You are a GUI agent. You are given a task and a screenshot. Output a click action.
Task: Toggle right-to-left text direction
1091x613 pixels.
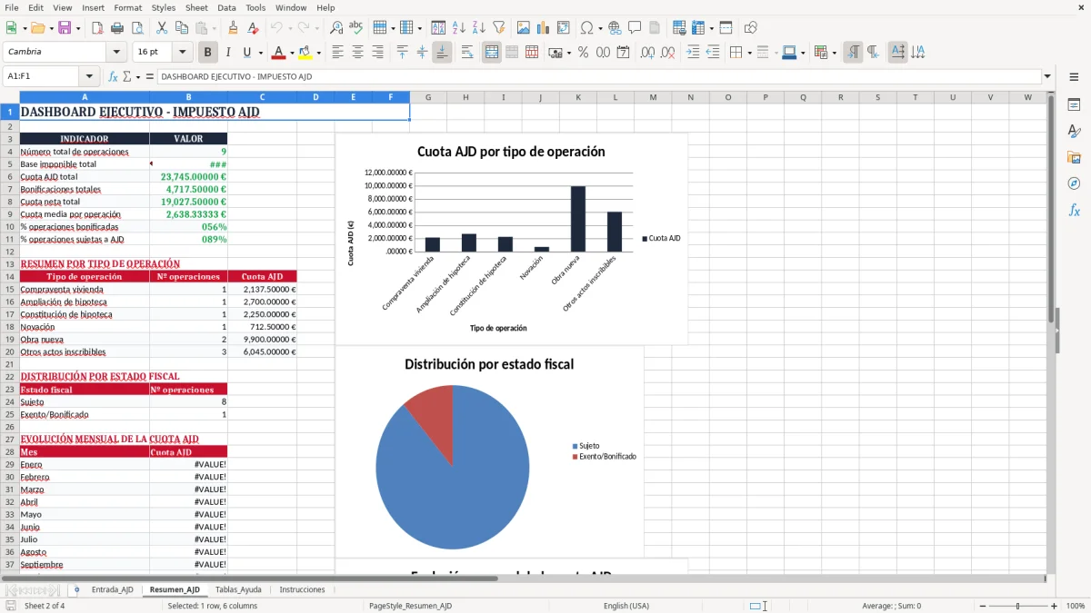(x=872, y=52)
